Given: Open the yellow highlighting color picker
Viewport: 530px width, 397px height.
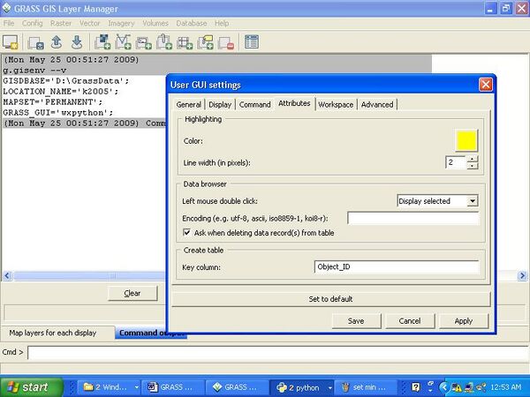Looking at the screenshot, I should 466,140.
